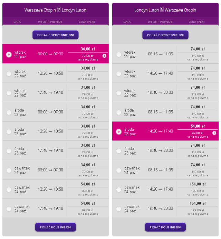Screen dimensions: 221x239
Task: Click Pokaż kolejne dni under return flights
Action: pyautogui.click(x=165, y=227)
